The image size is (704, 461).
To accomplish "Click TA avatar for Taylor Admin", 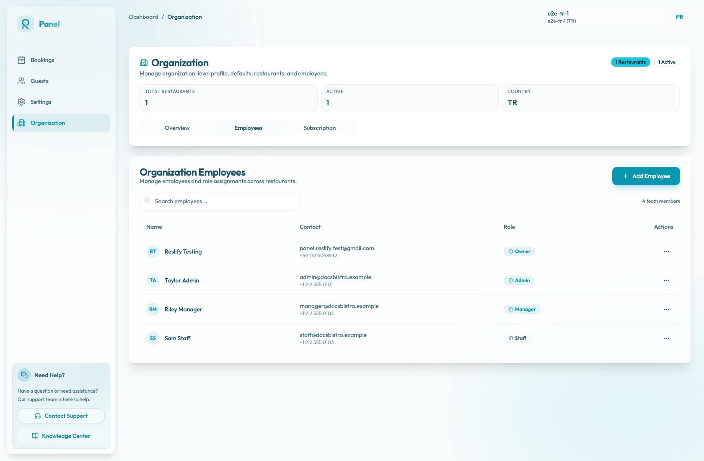I will click(x=153, y=280).
